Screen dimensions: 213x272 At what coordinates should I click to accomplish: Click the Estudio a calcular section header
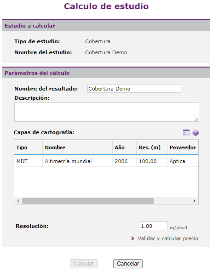point(106,26)
